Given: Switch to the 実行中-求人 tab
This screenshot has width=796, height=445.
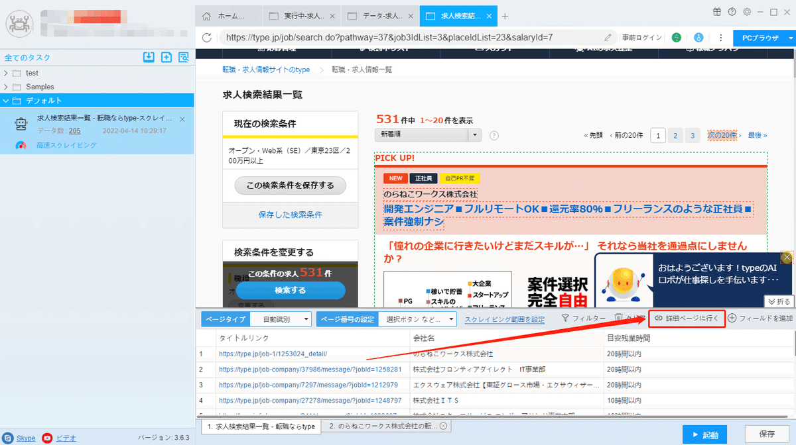Looking at the screenshot, I should coord(300,16).
